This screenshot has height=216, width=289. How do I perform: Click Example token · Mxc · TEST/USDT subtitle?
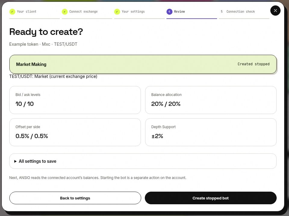(x=43, y=44)
